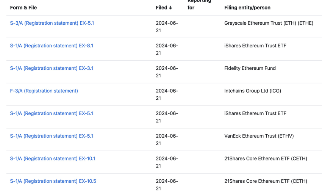Open Grayscale S-3/A EX-5.1 filing link
The image size is (322, 193).
tap(52, 23)
